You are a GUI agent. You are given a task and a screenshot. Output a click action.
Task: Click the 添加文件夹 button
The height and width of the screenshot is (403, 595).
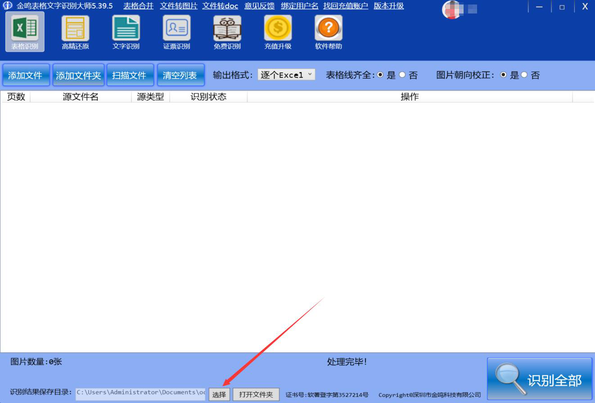coord(78,75)
